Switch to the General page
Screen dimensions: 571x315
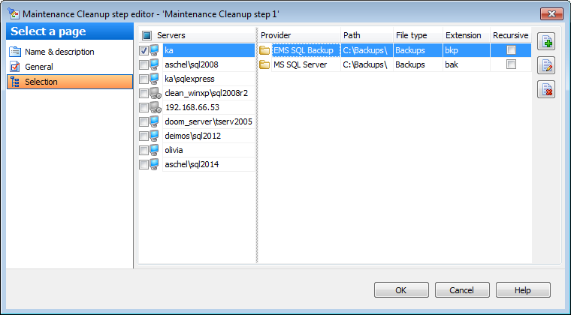point(39,67)
